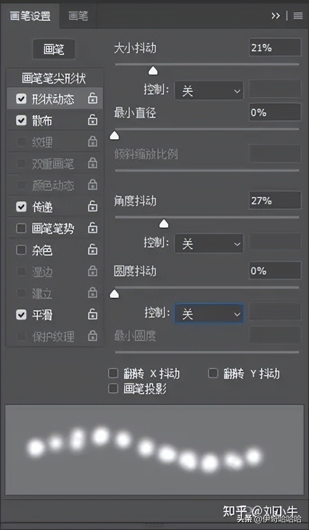Lock the 形状动态 settings via its lock icon

pyautogui.click(x=92, y=98)
